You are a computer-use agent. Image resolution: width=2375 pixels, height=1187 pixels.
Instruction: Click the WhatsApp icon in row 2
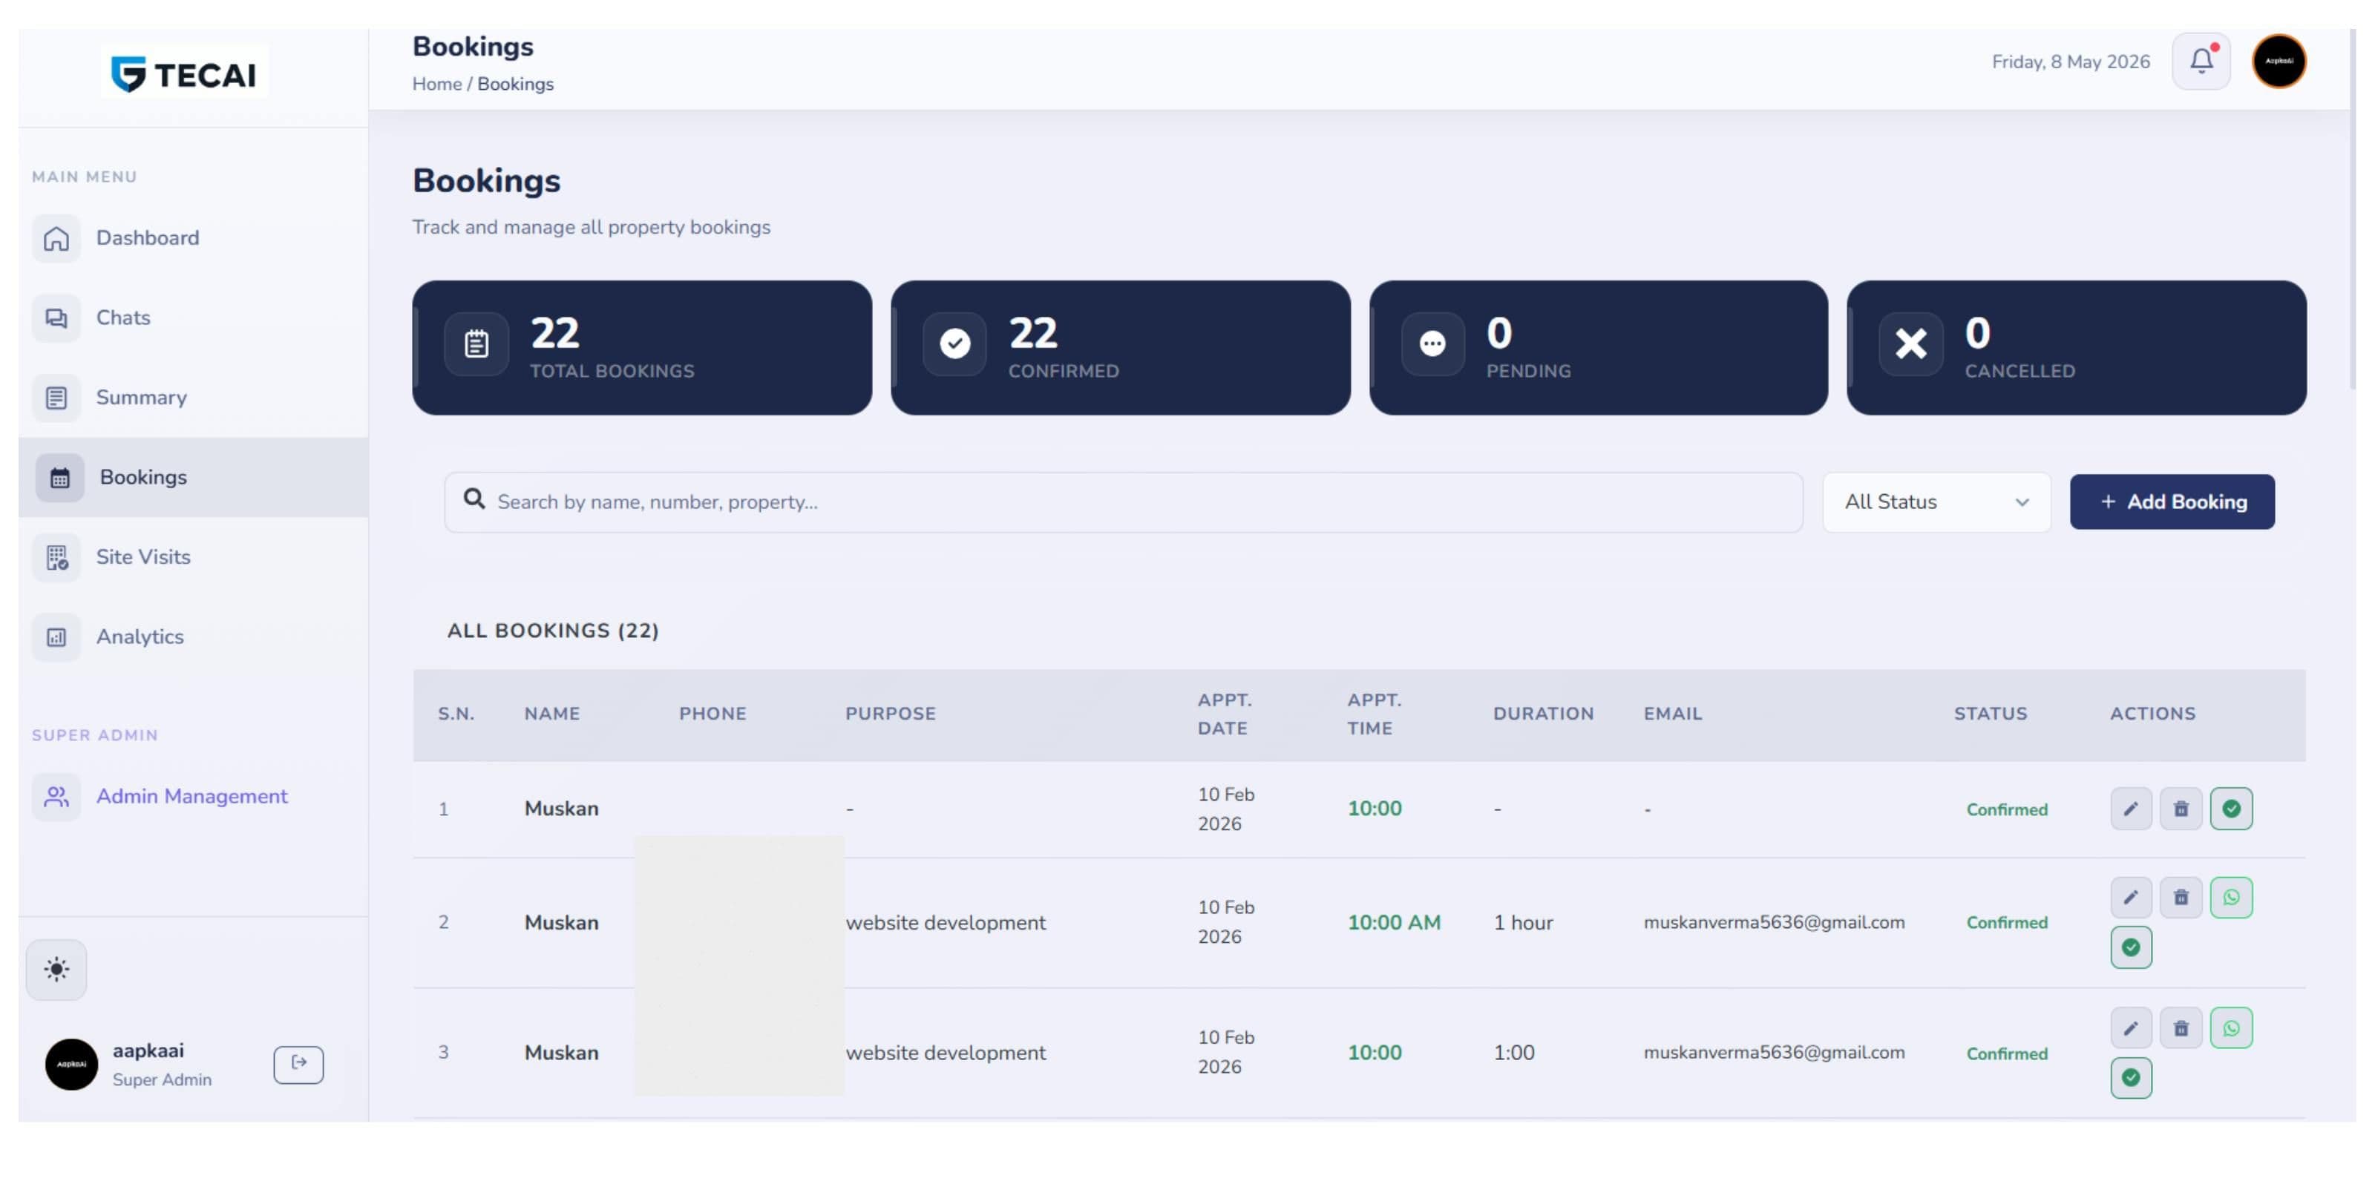pos(2231,898)
